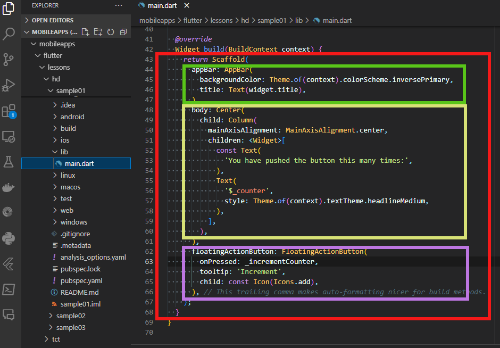Click the New Folder icon in Explorer
Viewport: 500px width, 348px height.
tap(98, 32)
